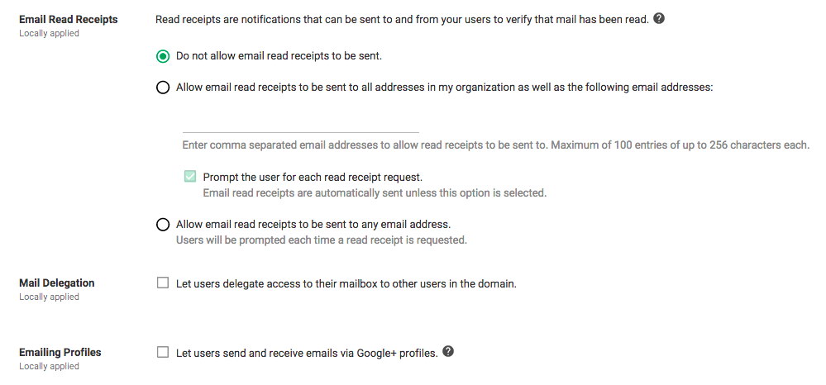Click the 'Emailing Profiles' section heading
Image resolution: width=826 pixels, height=385 pixels.
(x=60, y=352)
